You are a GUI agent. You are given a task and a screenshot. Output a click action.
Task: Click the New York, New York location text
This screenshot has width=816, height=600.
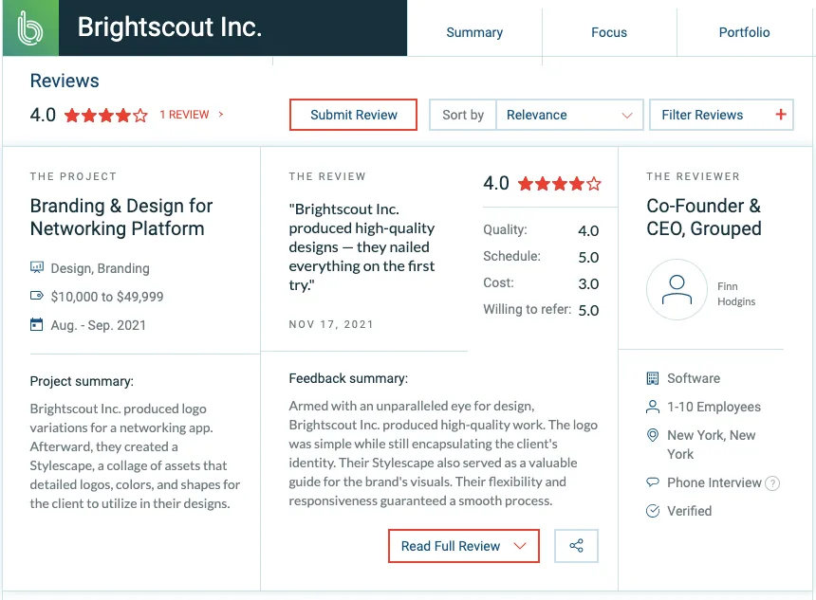point(711,445)
